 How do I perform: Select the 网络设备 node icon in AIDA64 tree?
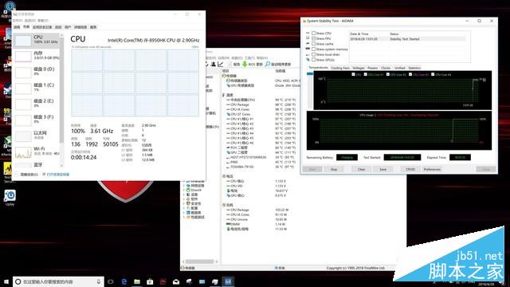point(188,186)
